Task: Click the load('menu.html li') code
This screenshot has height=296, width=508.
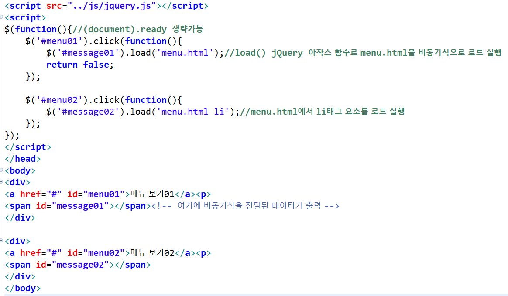Action: [143, 112]
